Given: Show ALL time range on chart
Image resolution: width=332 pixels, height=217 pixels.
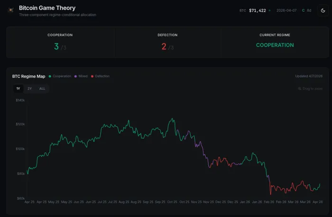Looking at the screenshot, I should tap(42, 88).
